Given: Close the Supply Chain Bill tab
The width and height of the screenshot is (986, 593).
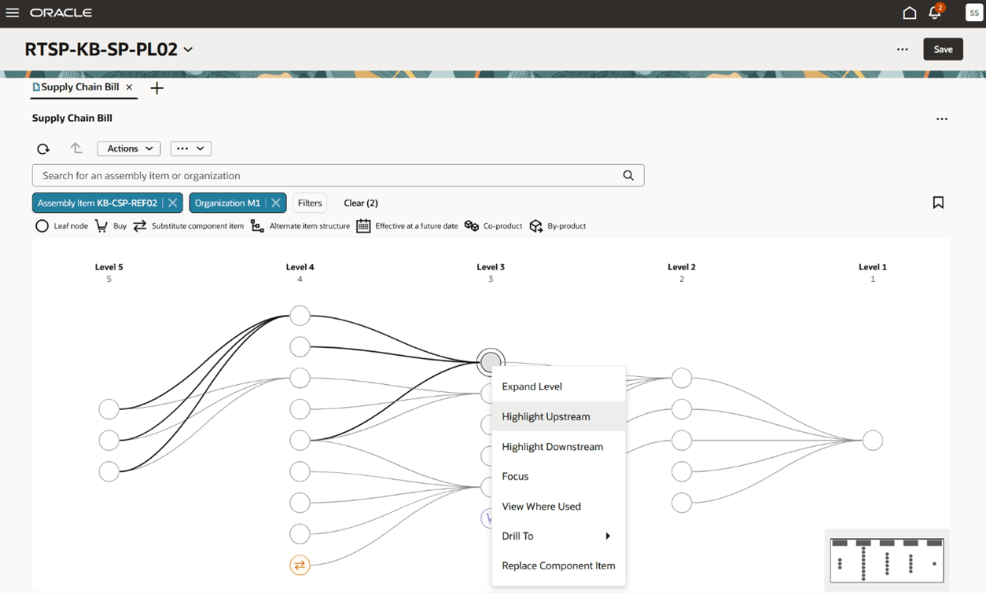Looking at the screenshot, I should pos(130,87).
